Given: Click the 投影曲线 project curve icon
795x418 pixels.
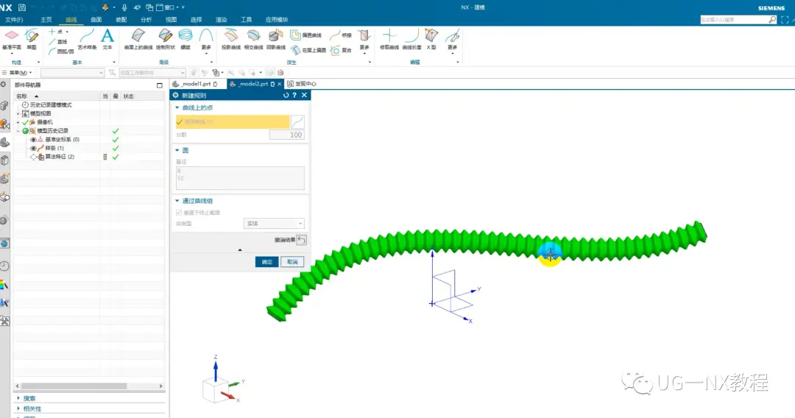Looking at the screenshot, I should pos(230,36).
